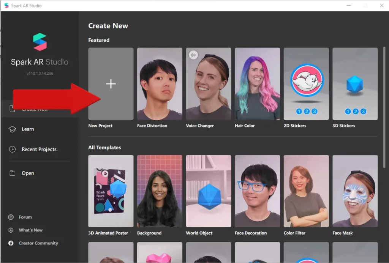This screenshot has width=389, height=263.
Task: Open the 3D Stickers template thumbnail
Action: 355,84
